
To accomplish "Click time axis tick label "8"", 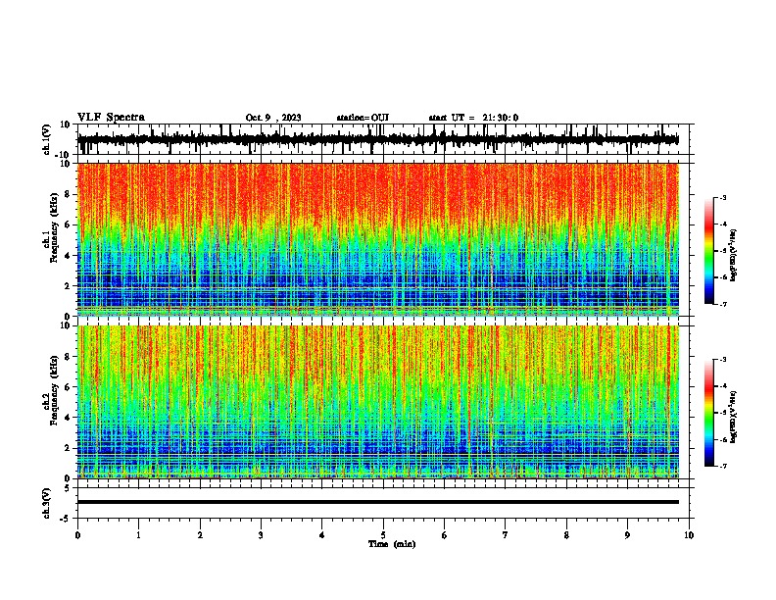I will (566, 535).
